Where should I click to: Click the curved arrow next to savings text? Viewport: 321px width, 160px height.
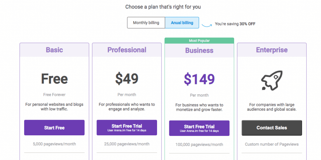tap(207, 25)
